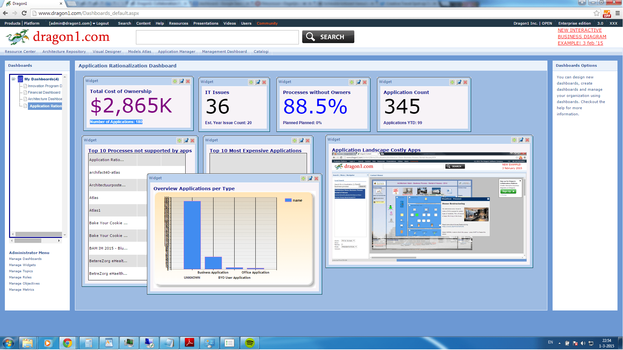The image size is (623, 350).
Task: Select Application Rationalization tree item
Action: [45, 106]
